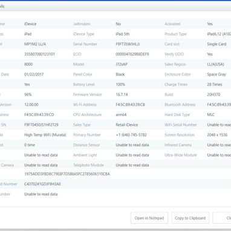Select the long hexadecimal string starting with 1975ADD3

(x=67, y=174)
